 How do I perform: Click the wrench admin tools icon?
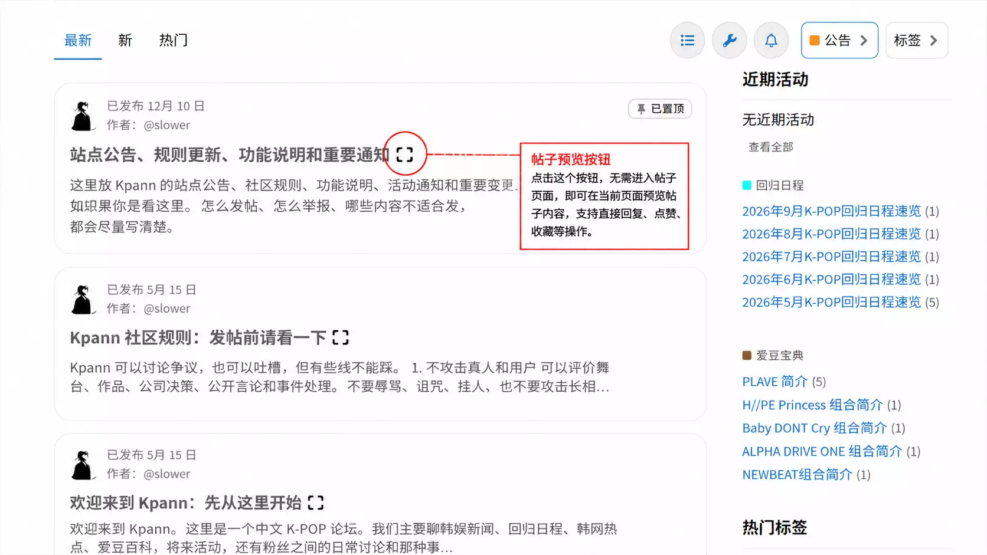[x=730, y=40]
